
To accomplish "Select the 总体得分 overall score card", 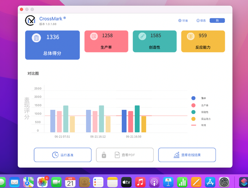I will click(52, 45).
